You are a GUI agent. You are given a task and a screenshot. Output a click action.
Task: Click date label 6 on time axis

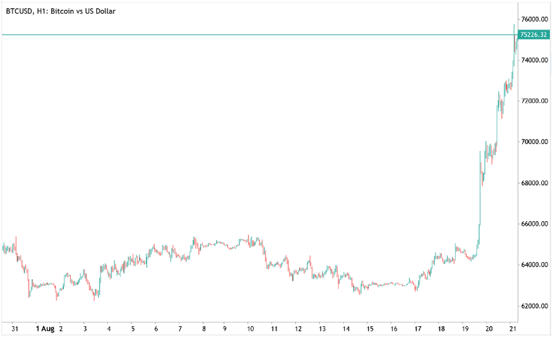click(x=156, y=329)
